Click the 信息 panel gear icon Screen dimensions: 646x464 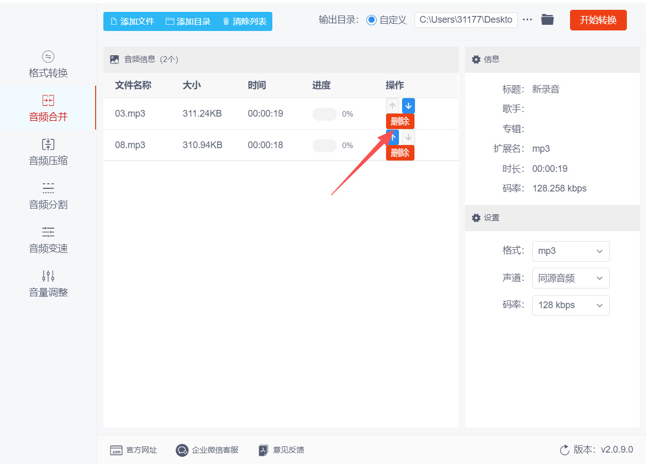476,59
